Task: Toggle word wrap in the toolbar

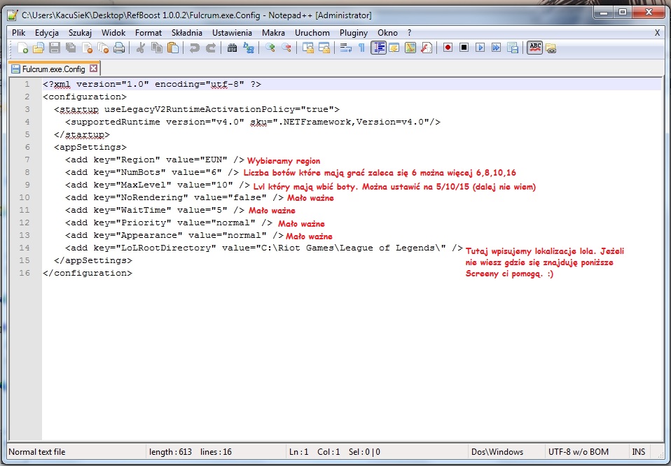Action: click(345, 48)
